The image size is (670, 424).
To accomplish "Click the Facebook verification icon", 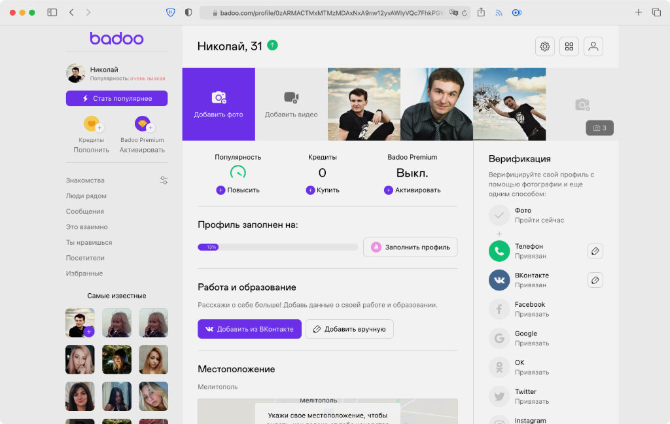I will coord(499,309).
